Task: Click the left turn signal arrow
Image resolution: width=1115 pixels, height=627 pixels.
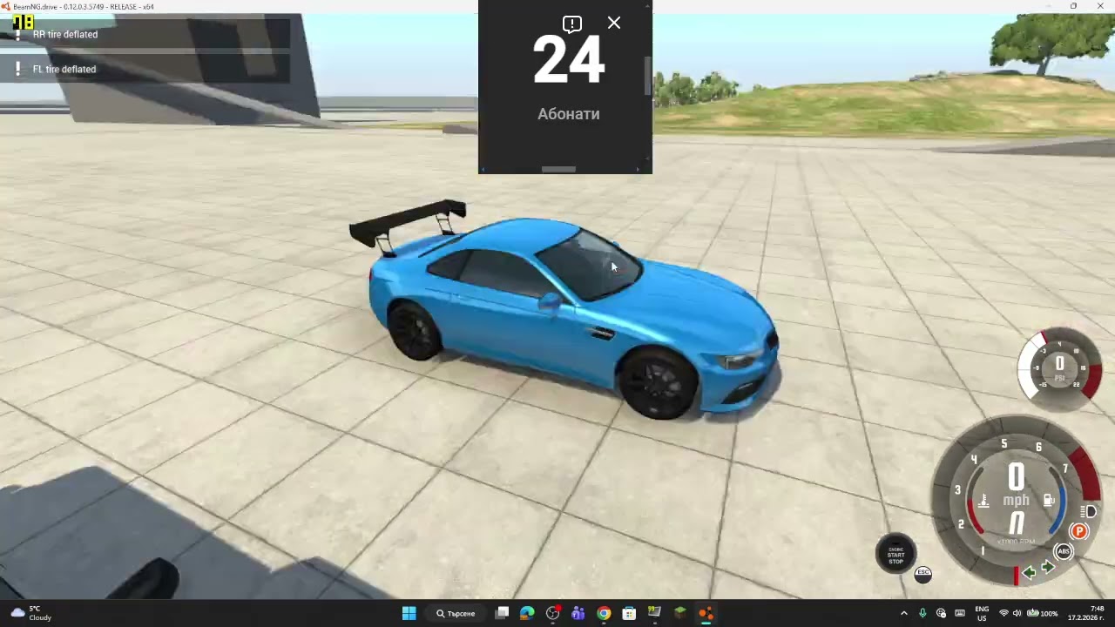Action: coord(1030,572)
